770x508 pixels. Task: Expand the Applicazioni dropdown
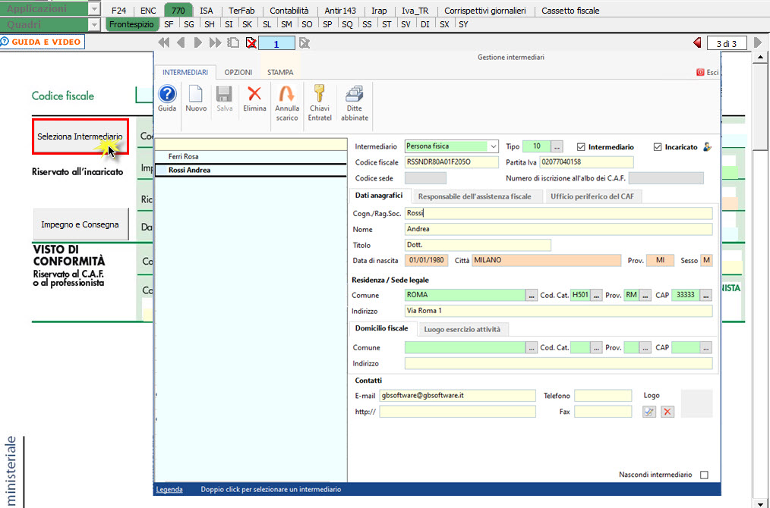pos(94,9)
